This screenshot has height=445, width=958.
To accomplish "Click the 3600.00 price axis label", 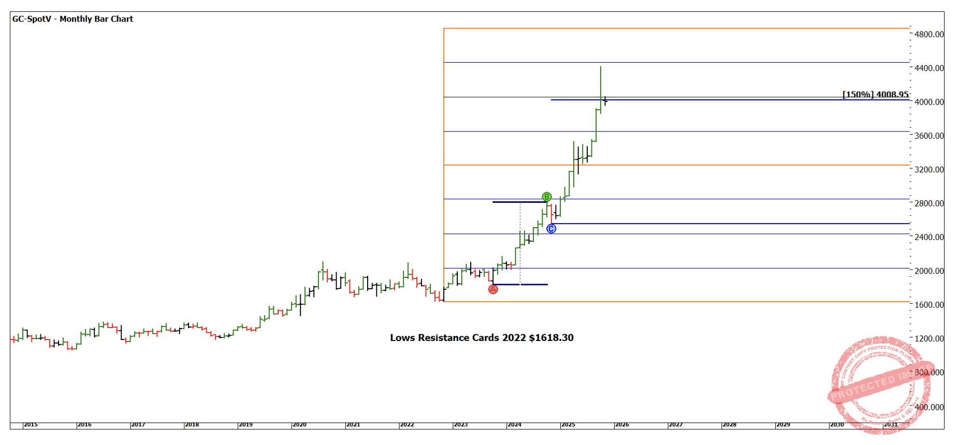I will [929, 136].
